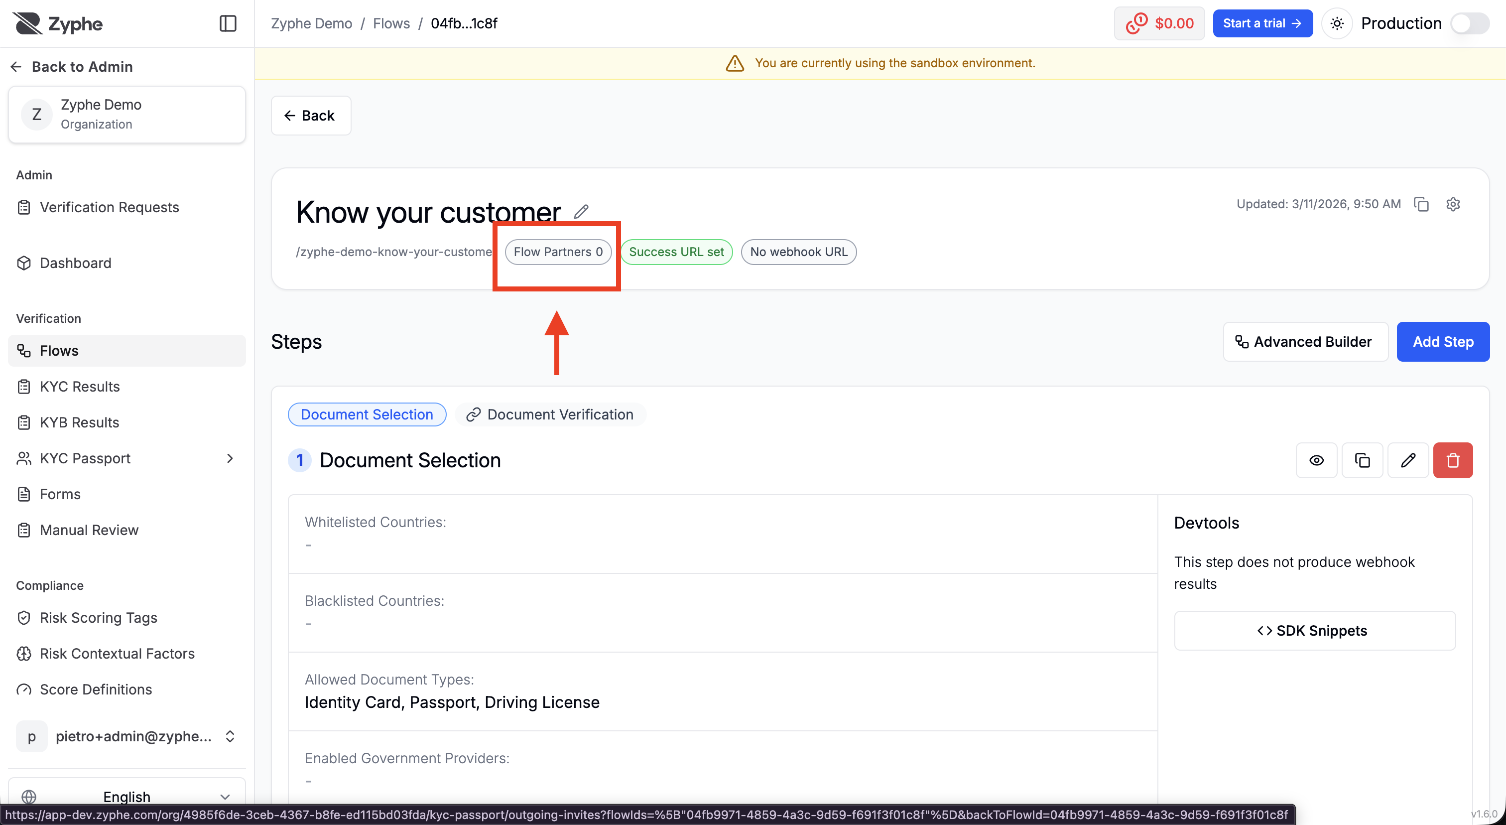Screen dimensions: 1506x825
Task: Click the Success URL set badge
Action: pos(676,252)
